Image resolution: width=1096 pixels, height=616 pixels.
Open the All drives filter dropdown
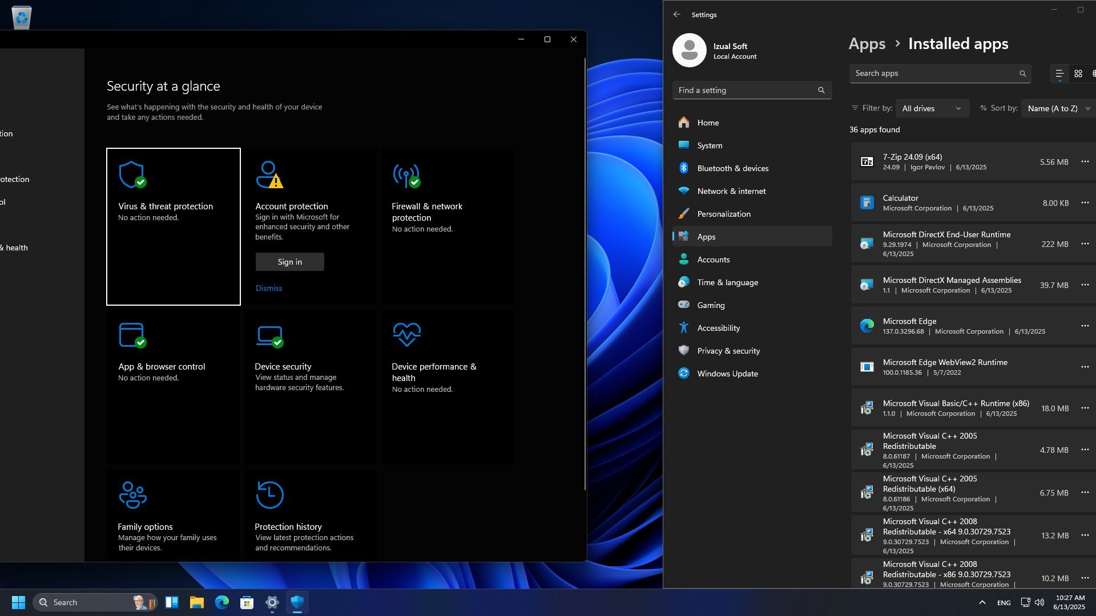[932, 108]
